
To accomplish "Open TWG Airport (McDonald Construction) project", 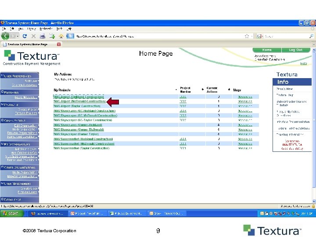I will click(x=79, y=101).
